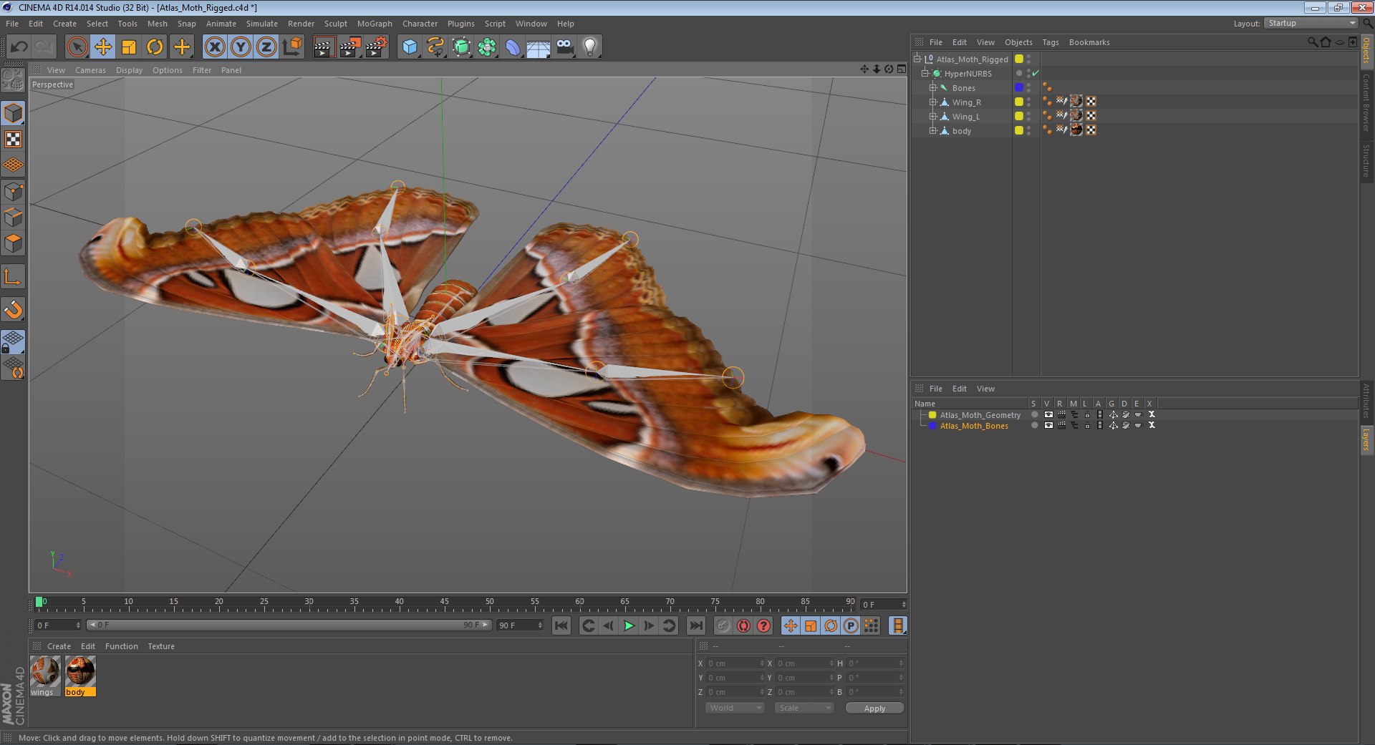Enable Polygons mode in left palette
1375x745 pixels.
(13, 243)
